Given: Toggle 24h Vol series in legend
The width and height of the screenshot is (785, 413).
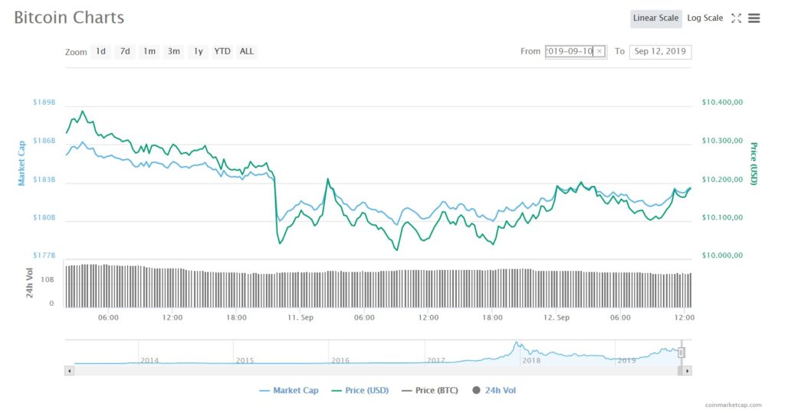Looking at the screenshot, I should [x=494, y=391].
